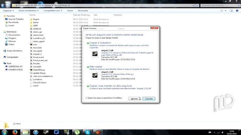Choose Copiar e Substituir option

coord(100,43)
